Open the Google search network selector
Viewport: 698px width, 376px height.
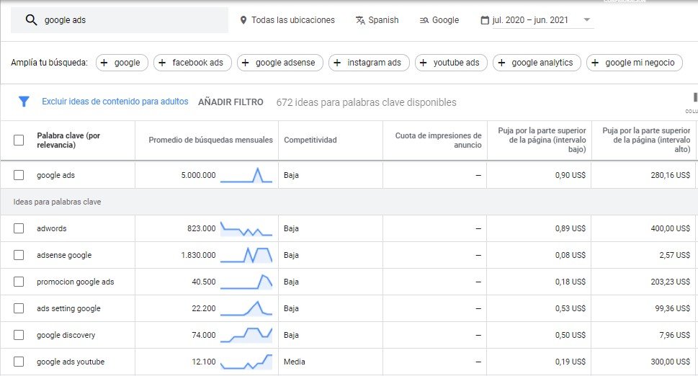click(439, 20)
